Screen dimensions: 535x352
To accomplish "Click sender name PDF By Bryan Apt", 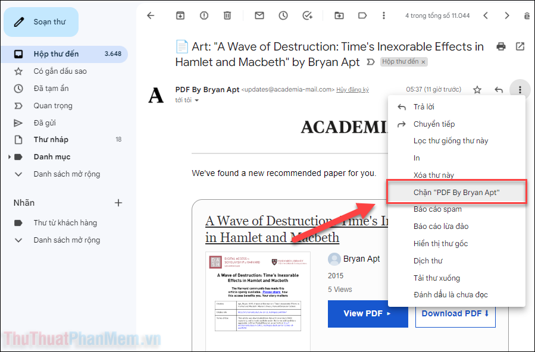I will tap(208, 90).
